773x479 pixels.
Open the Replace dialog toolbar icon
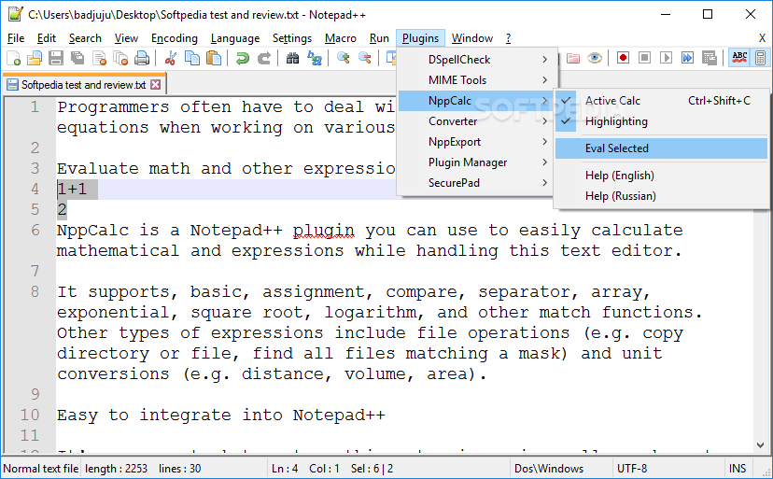pyautogui.click(x=314, y=58)
